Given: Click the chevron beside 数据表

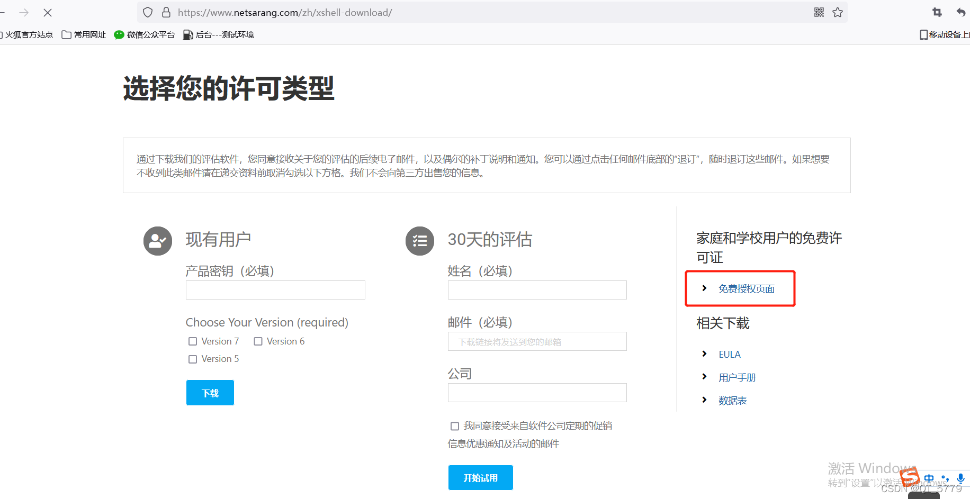Looking at the screenshot, I should [x=704, y=400].
